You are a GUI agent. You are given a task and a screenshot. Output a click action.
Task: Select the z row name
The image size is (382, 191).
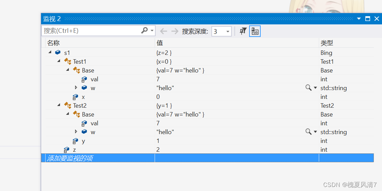click(x=74, y=150)
